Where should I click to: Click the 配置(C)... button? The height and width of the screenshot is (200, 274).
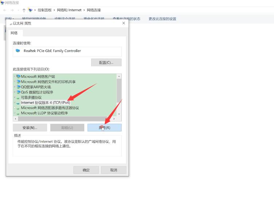[x=106, y=62]
